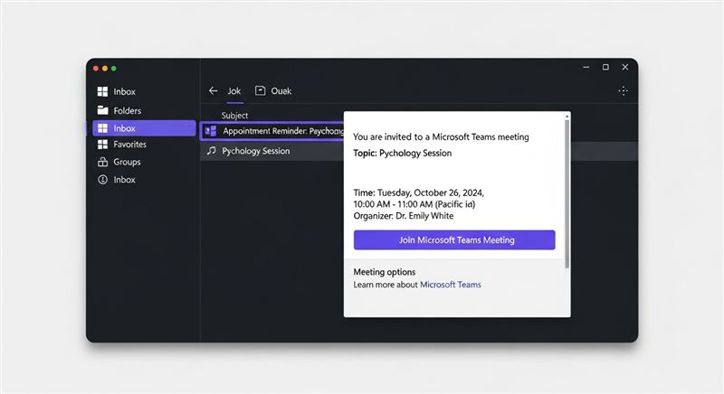Open the Microsoft Teams link
The height and width of the screenshot is (394, 724).
click(450, 285)
